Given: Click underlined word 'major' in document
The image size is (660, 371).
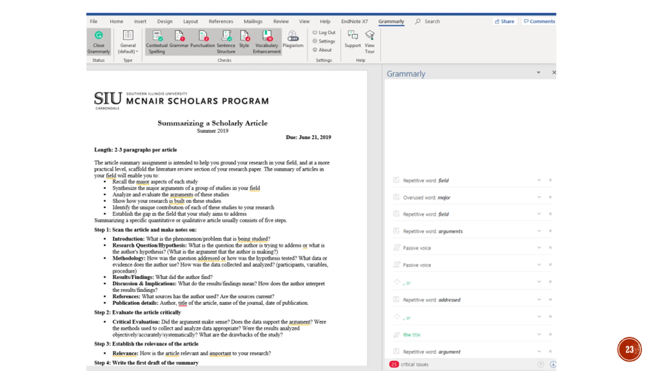Looking at the screenshot, I should point(143,182).
